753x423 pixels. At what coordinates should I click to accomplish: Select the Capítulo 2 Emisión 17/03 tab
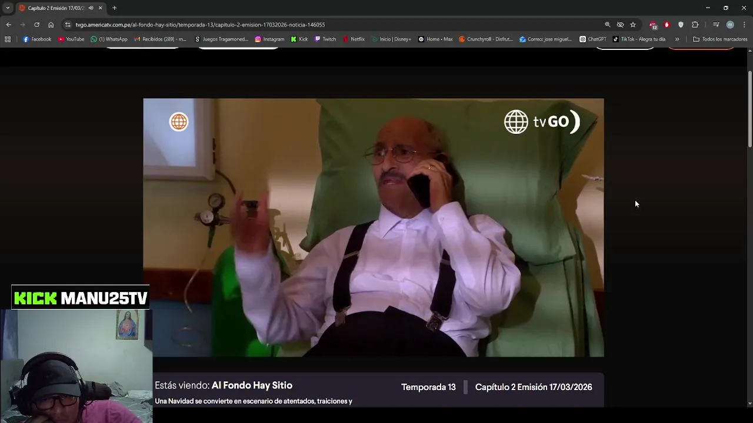point(61,8)
